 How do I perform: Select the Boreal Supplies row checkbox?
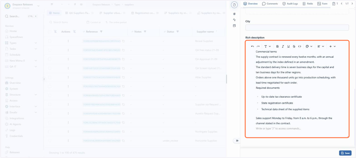pos(50,41)
